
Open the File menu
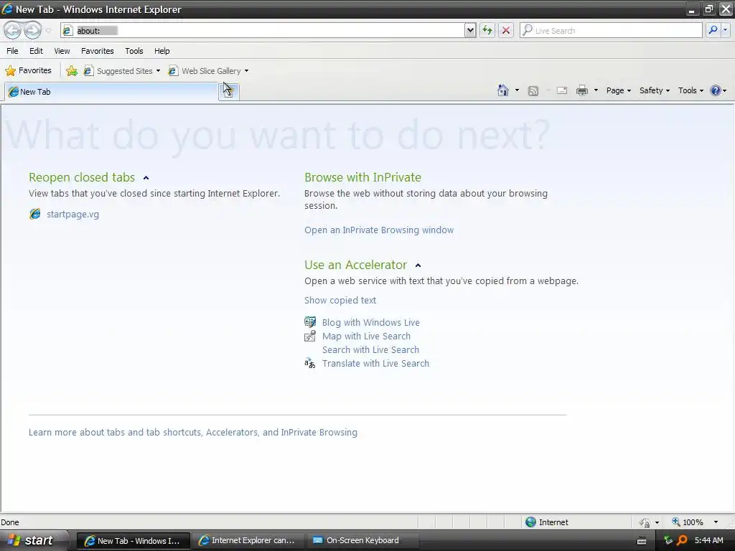click(13, 51)
